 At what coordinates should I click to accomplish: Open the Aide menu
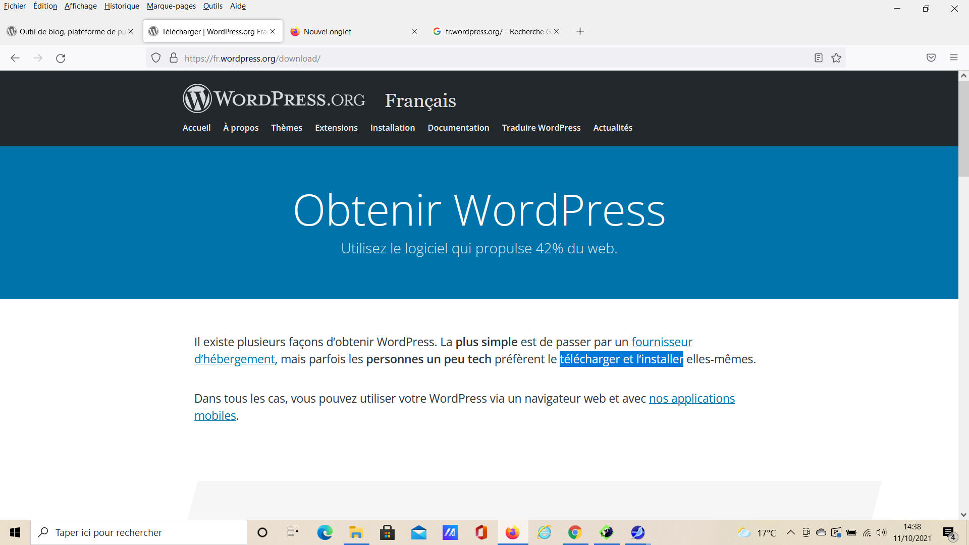pyautogui.click(x=238, y=6)
